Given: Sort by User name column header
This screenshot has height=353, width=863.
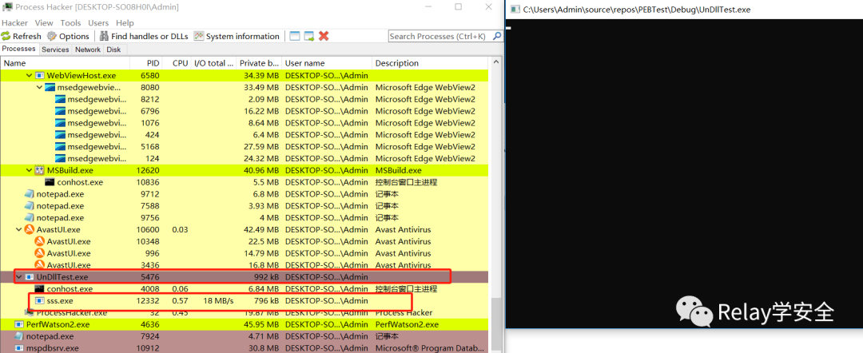Looking at the screenshot, I should [x=327, y=63].
